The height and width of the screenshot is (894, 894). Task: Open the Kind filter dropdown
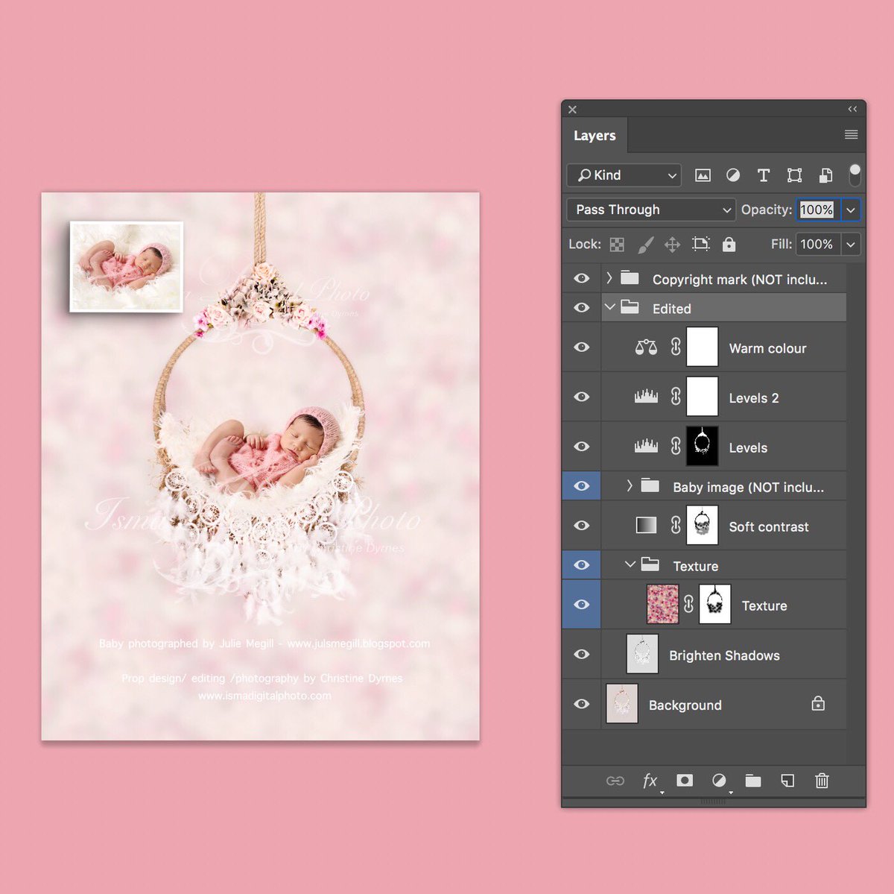[x=624, y=175]
